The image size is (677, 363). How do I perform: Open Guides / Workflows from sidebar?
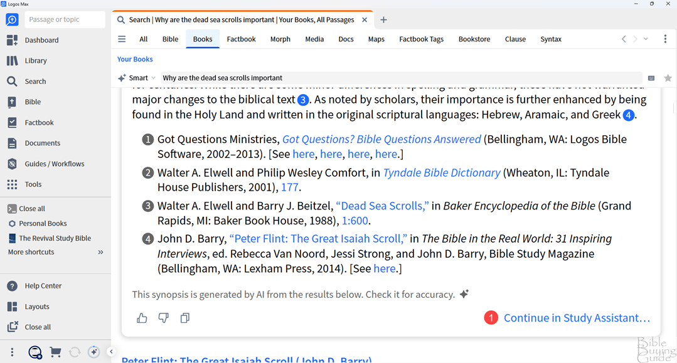(x=54, y=164)
